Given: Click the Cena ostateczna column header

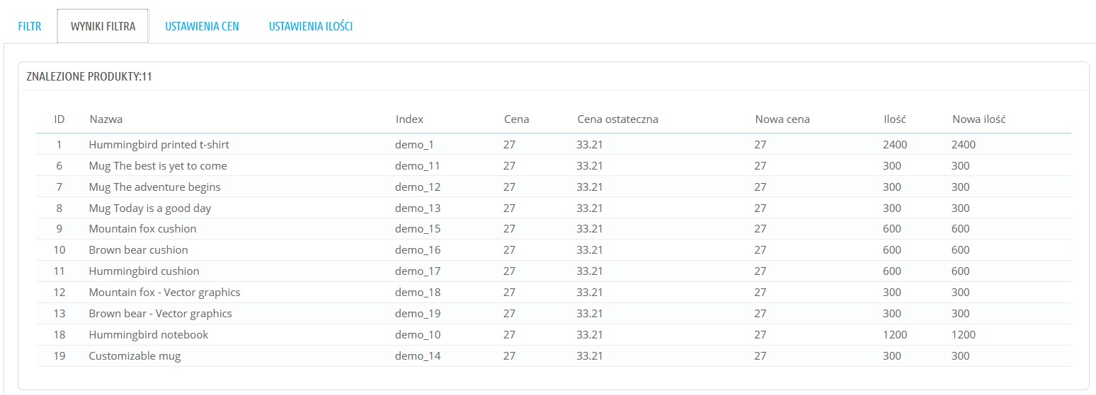Looking at the screenshot, I should (617, 119).
